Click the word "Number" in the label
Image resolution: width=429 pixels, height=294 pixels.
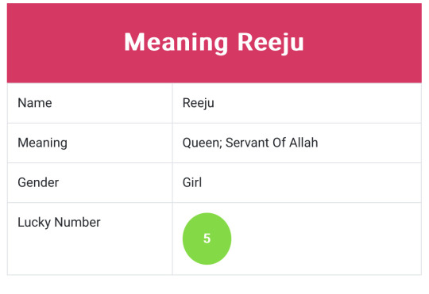pos(77,222)
